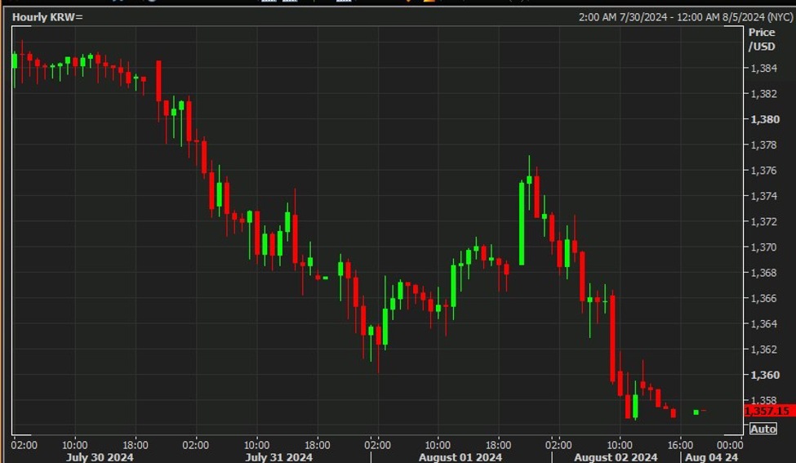Image resolution: width=796 pixels, height=463 pixels.
Task: Click the tall green candle rising to 1,375
Action: pos(522,223)
